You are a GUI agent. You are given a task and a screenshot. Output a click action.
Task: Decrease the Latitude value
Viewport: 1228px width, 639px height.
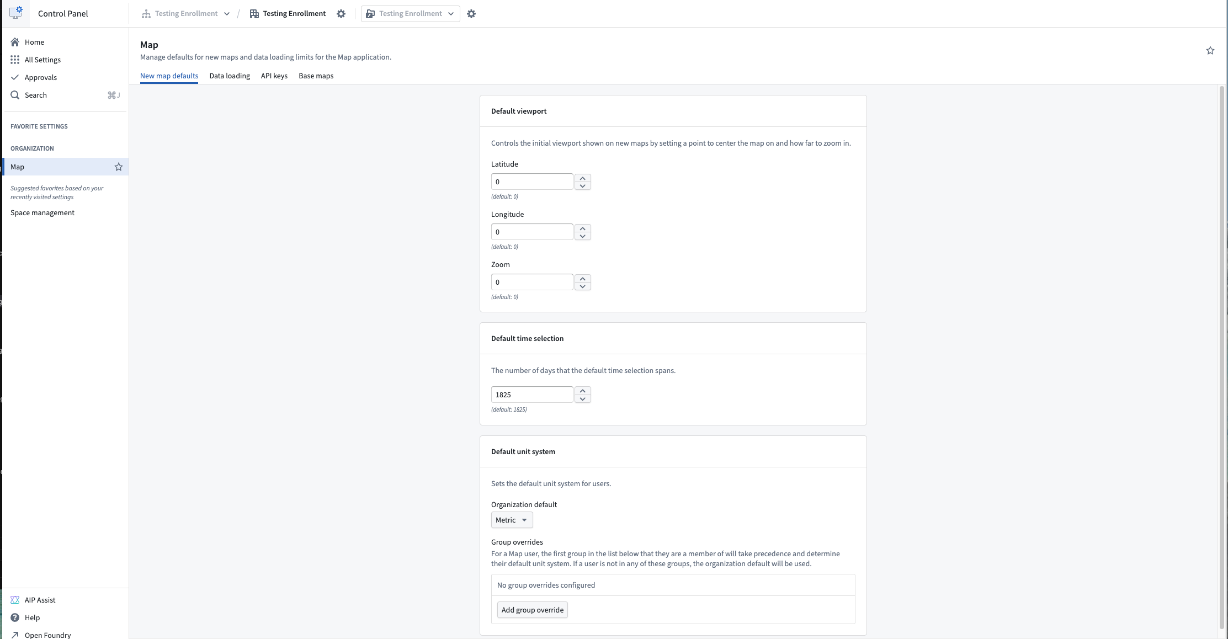[583, 186]
